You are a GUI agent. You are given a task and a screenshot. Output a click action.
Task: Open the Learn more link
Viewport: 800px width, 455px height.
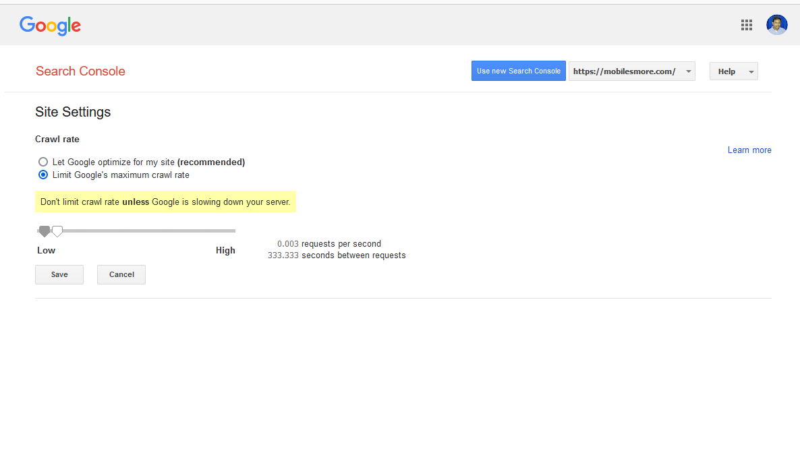[749, 150]
